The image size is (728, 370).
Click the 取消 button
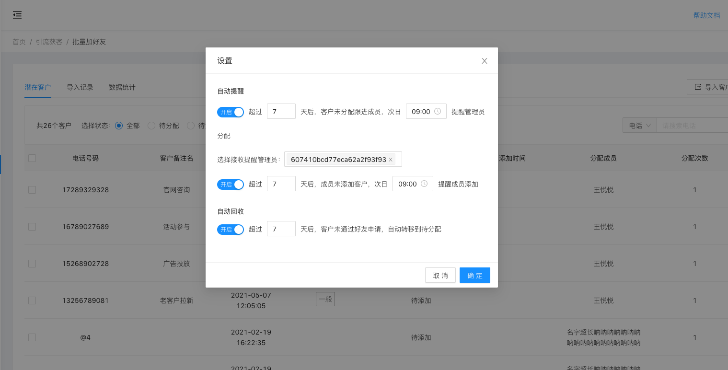pos(440,275)
